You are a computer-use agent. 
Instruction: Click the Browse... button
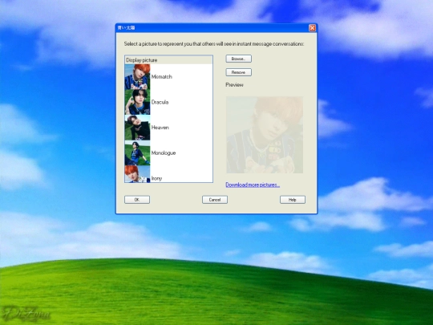239,59
